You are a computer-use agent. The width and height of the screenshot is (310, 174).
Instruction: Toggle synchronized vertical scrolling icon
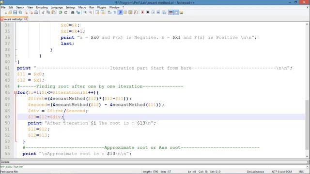(97, 13)
